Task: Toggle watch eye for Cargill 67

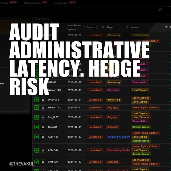Action: pos(37,117)
